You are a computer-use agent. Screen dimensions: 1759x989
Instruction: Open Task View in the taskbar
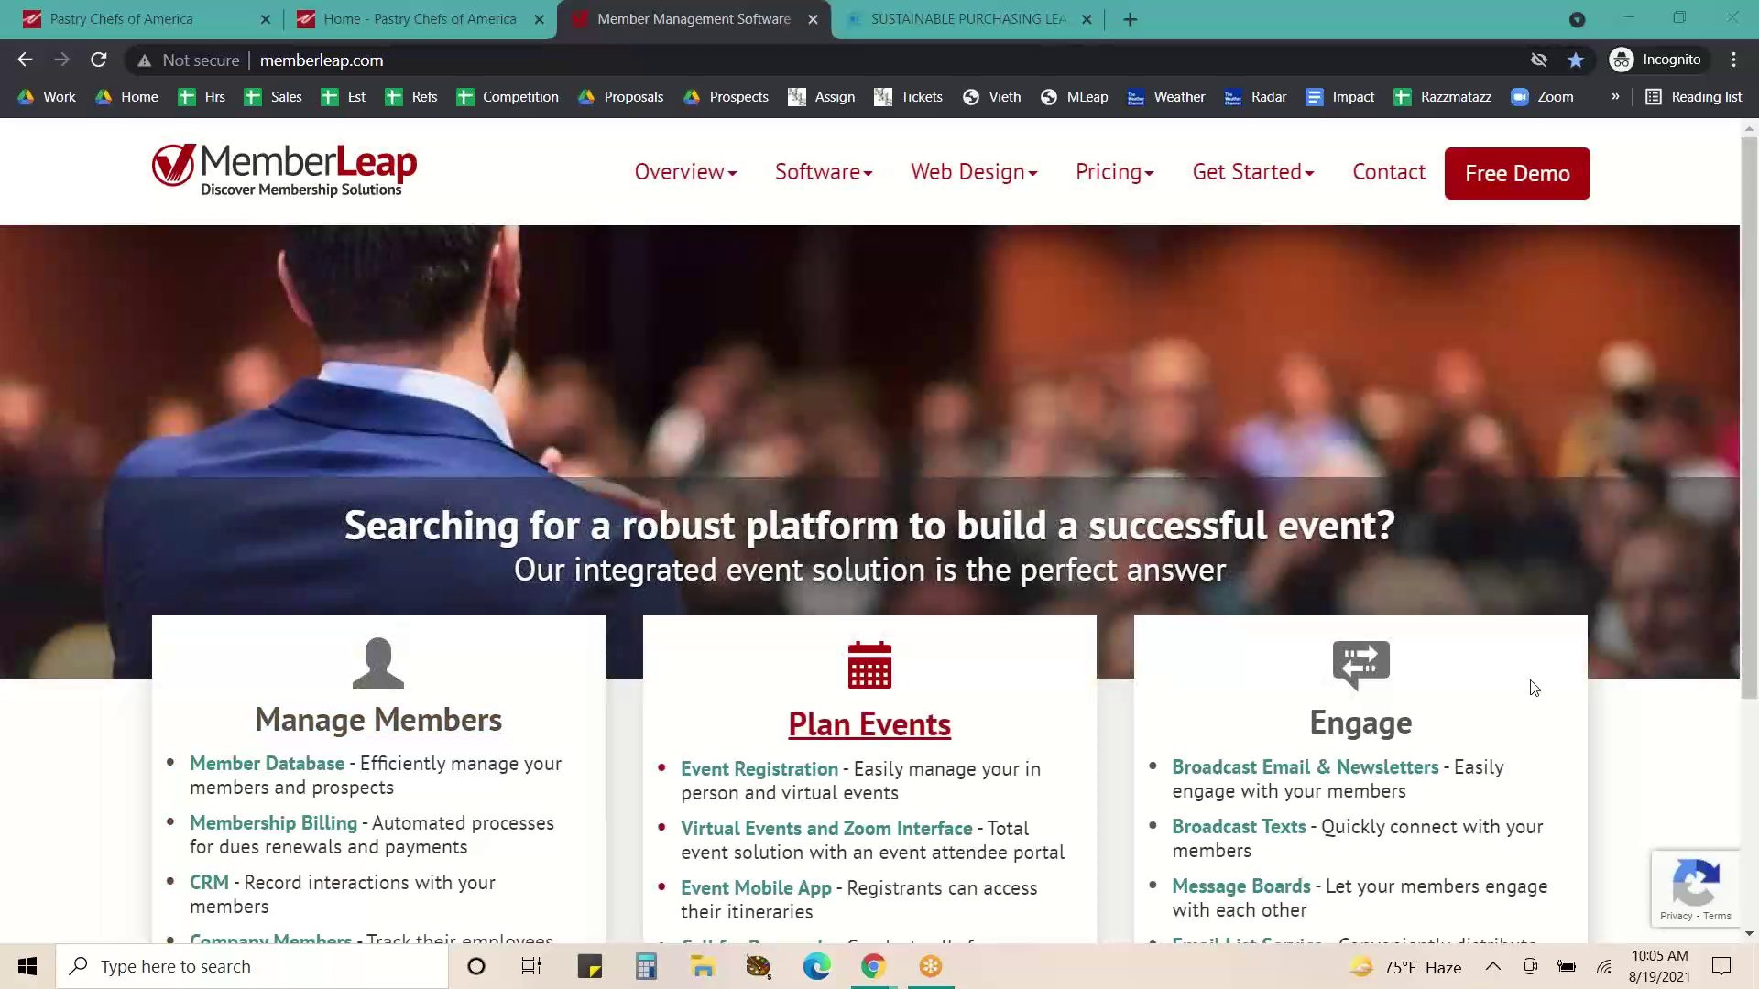pos(531,966)
